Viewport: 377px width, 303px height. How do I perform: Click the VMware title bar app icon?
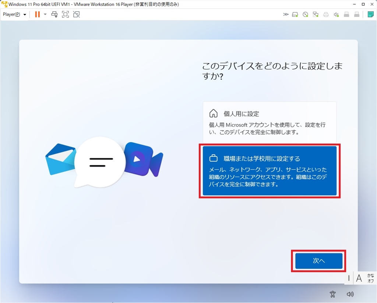coord(4,4)
